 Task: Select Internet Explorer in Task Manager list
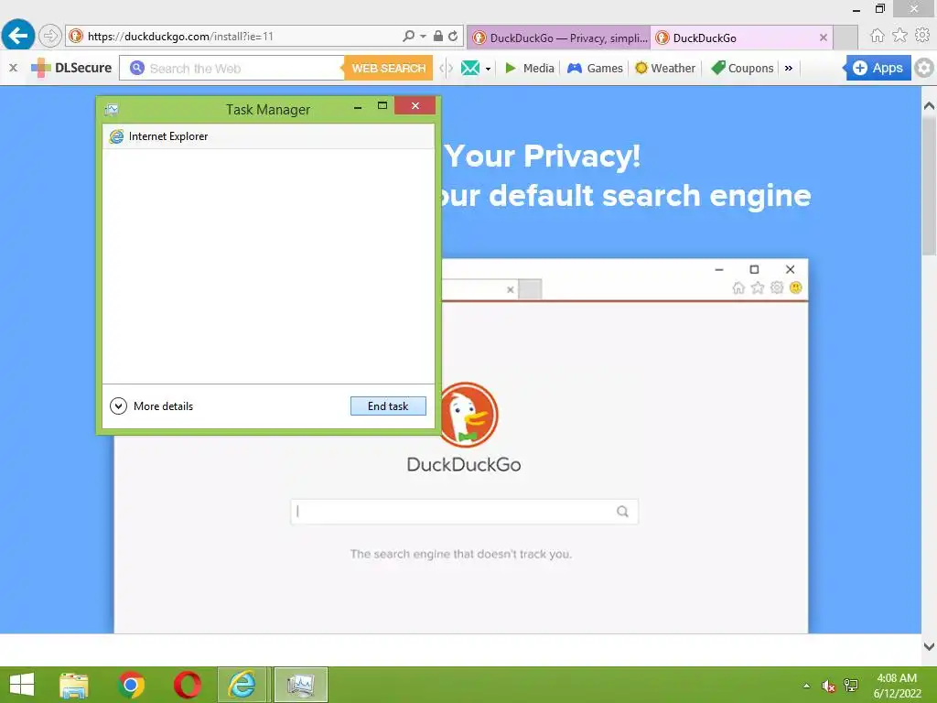268,136
